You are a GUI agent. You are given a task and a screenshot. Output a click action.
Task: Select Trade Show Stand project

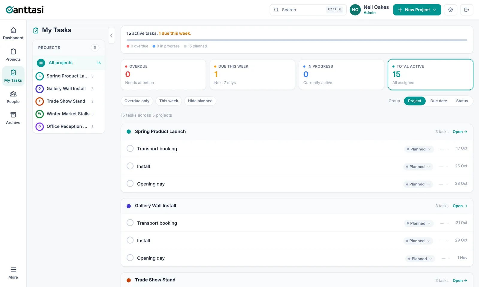[x=69, y=101]
